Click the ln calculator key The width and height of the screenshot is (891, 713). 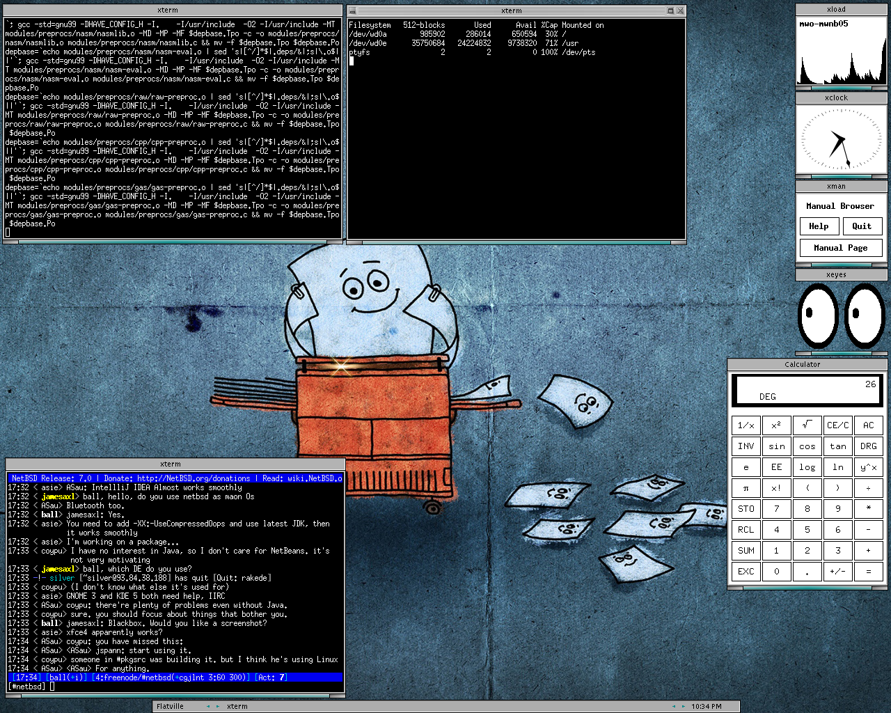coord(837,467)
